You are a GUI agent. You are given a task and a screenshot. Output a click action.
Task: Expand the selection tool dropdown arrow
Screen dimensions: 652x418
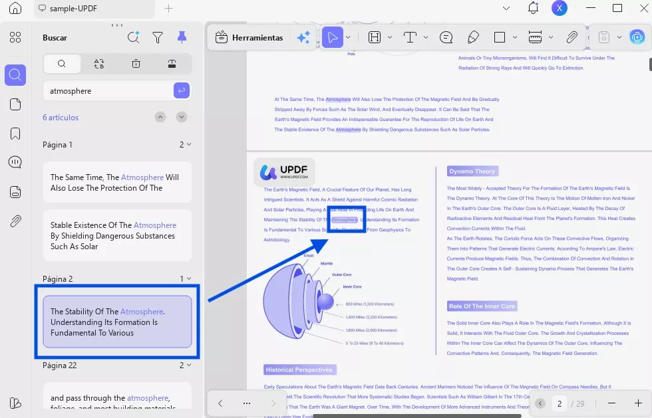348,37
